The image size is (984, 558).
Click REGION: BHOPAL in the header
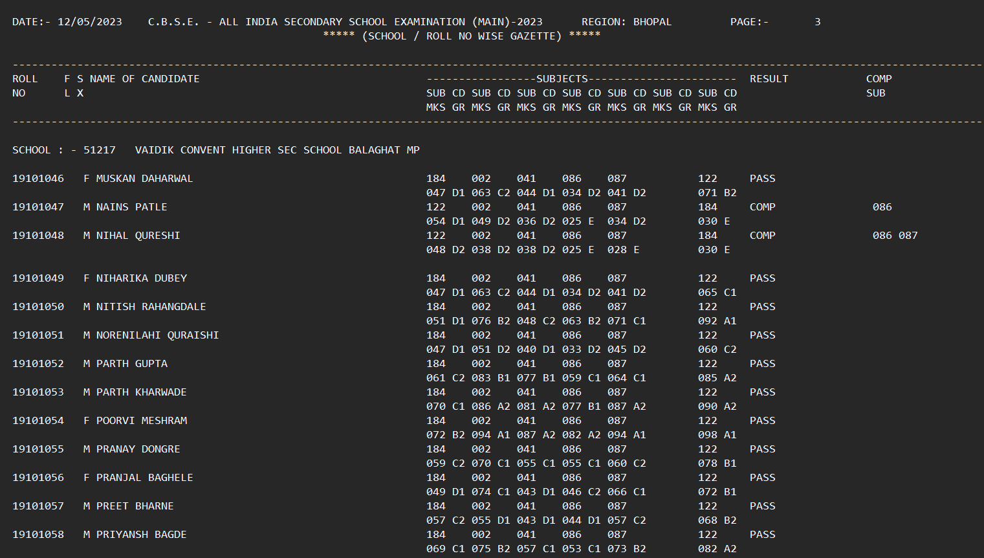click(x=626, y=22)
